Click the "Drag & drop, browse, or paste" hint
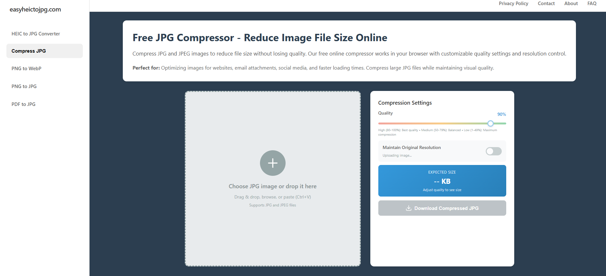 click(x=272, y=197)
